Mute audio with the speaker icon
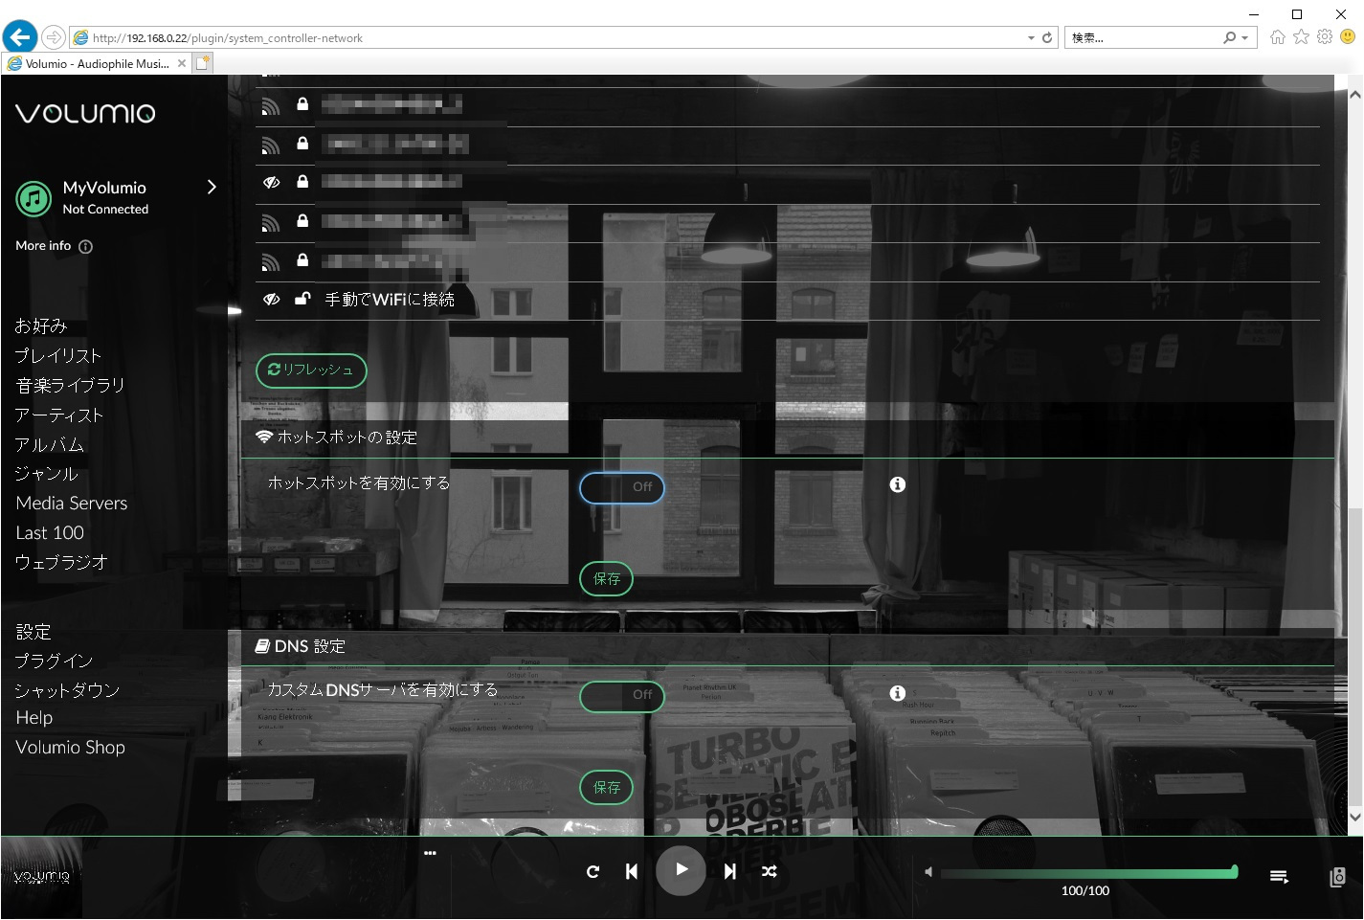The image size is (1364, 920). click(927, 871)
